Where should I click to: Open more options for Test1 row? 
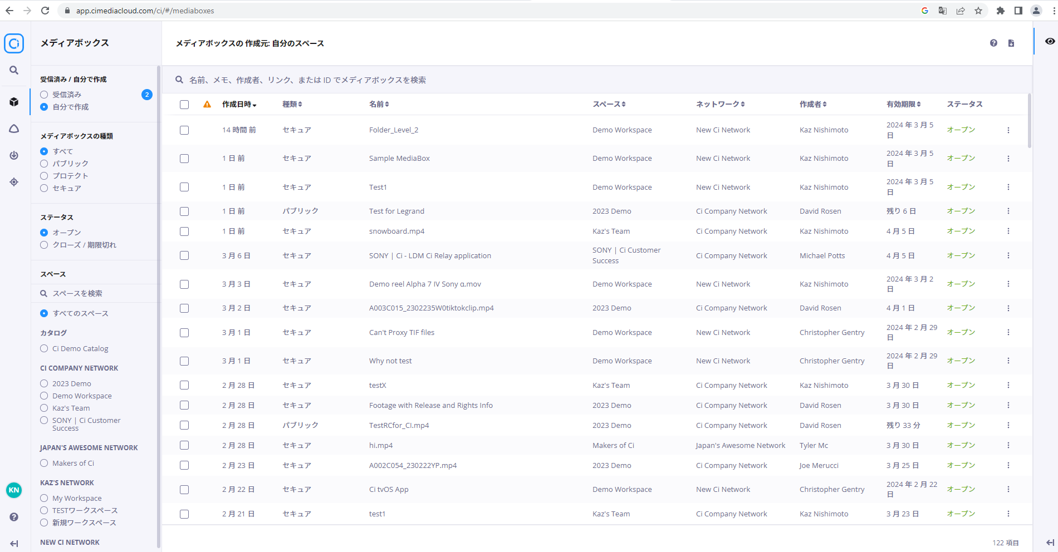[1008, 187]
